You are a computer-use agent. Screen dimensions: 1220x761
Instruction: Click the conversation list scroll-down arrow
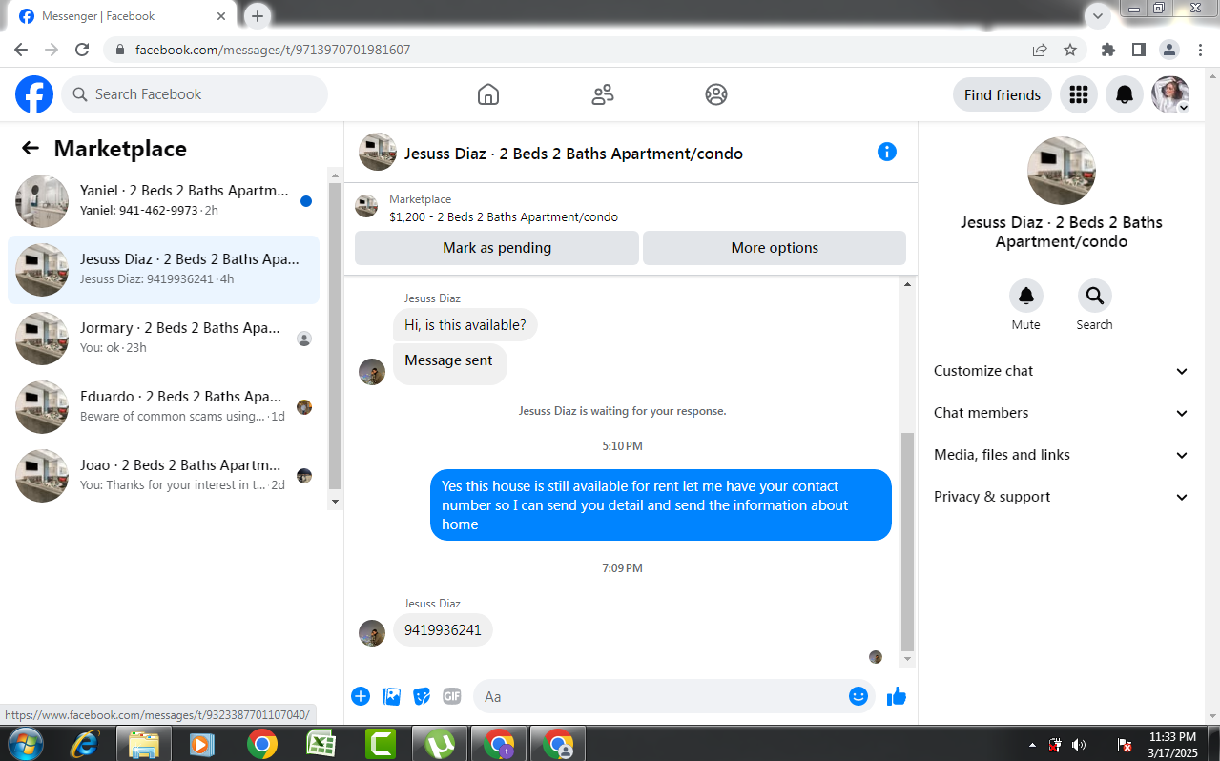click(x=335, y=501)
